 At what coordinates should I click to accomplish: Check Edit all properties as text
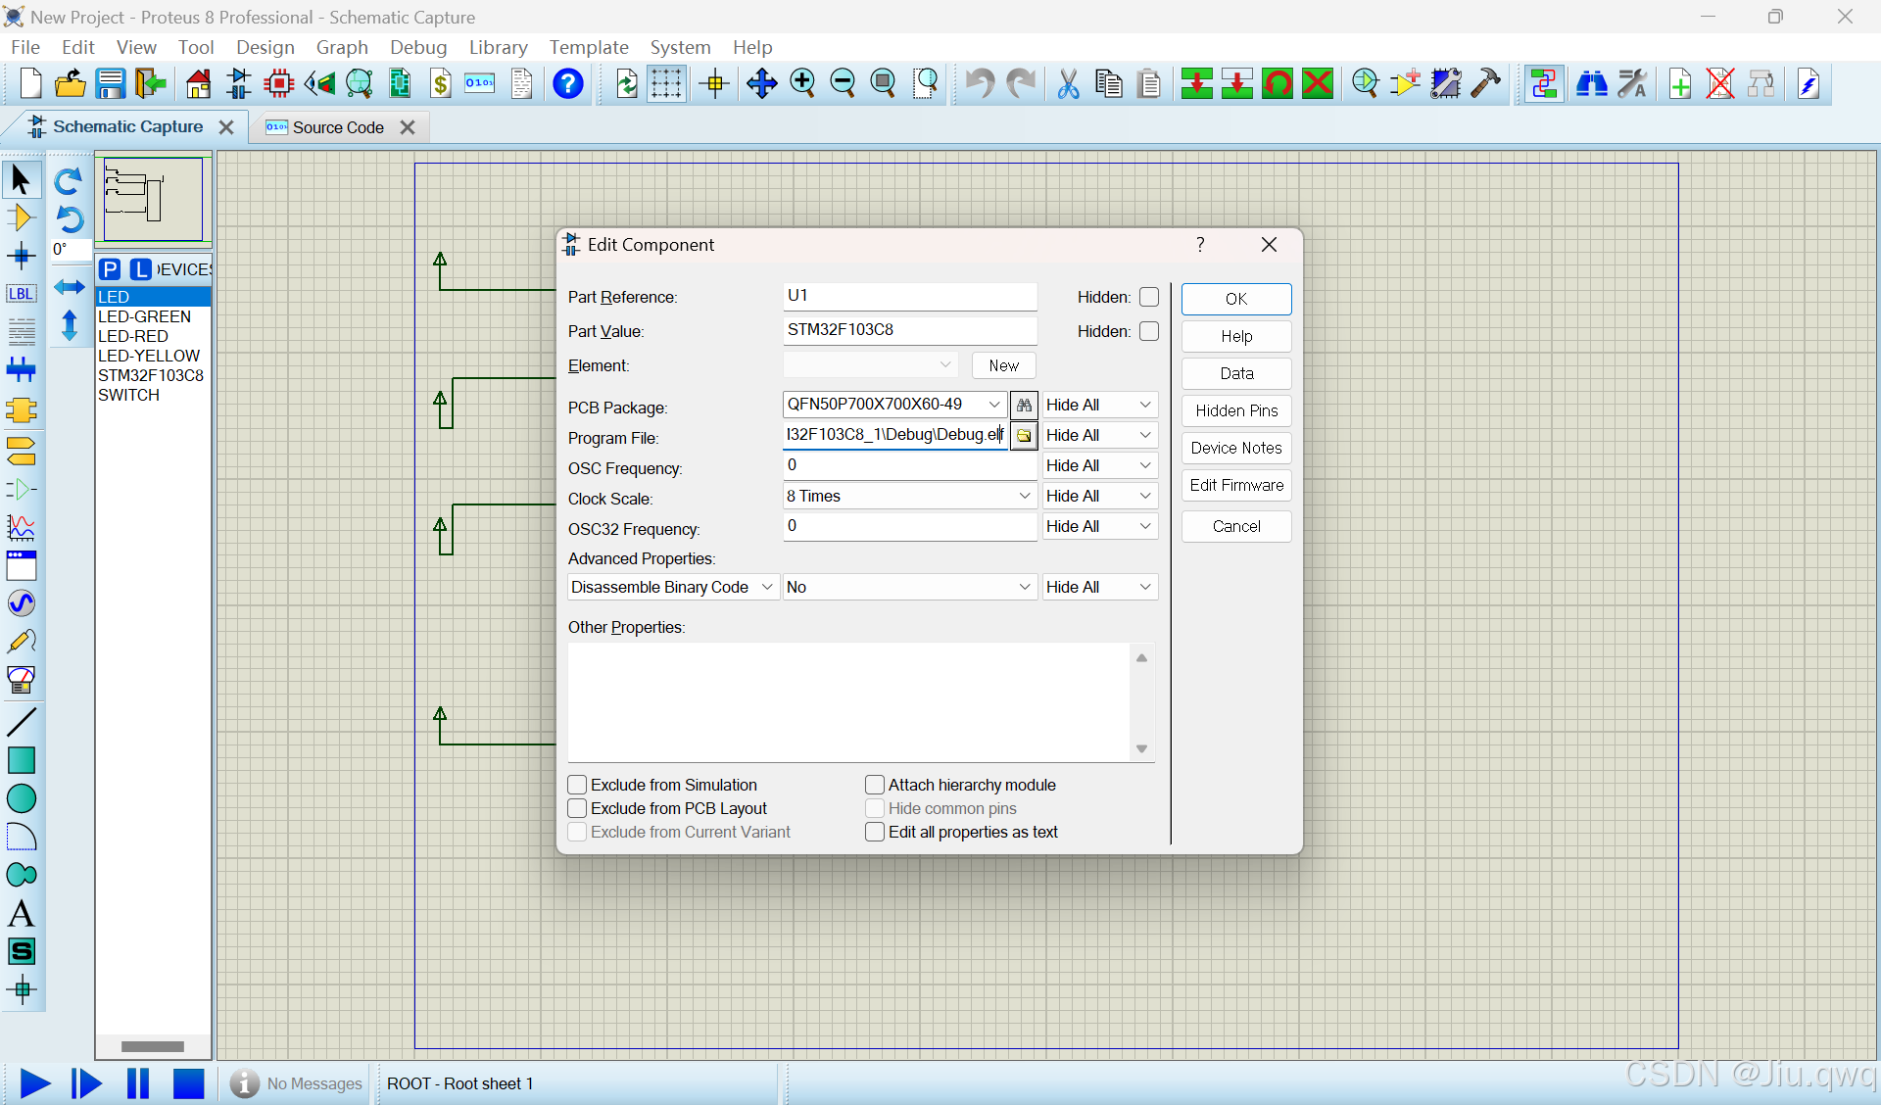[875, 832]
